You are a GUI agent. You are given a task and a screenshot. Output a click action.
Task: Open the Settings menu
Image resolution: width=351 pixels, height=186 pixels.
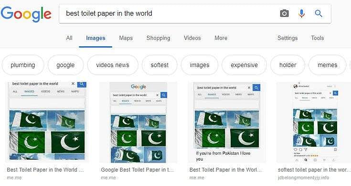(287, 38)
